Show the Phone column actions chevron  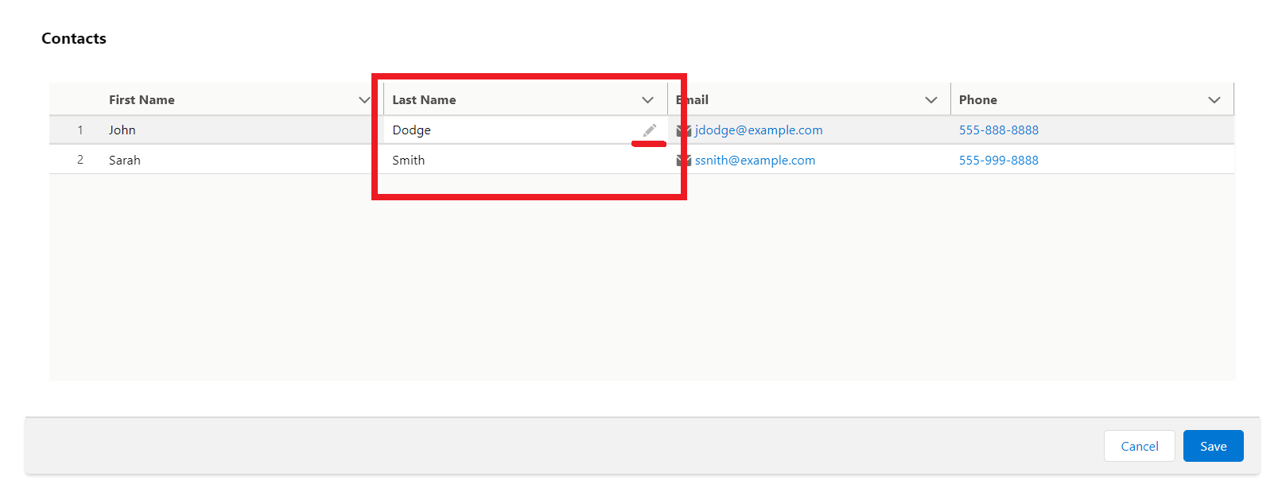click(1214, 100)
